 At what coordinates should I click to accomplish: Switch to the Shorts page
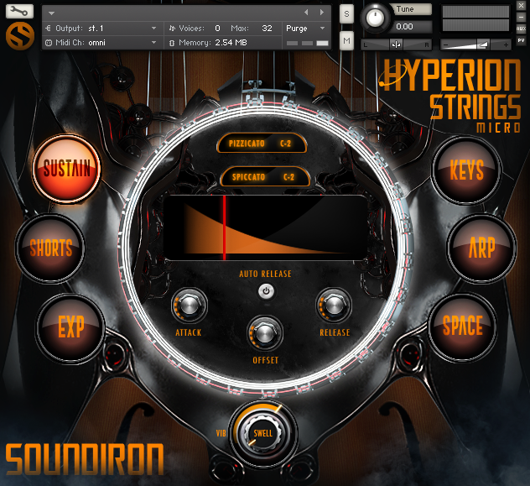(x=50, y=248)
